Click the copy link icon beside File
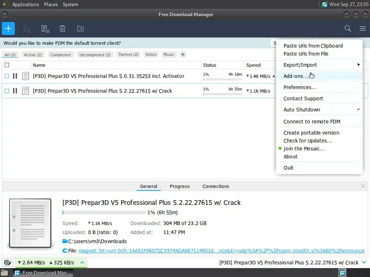The image size is (370, 277). pyautogui.click(x=65, y=251)
